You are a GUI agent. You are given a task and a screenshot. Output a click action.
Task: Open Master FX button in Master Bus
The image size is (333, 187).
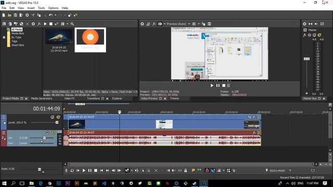(x=305, y=35)
